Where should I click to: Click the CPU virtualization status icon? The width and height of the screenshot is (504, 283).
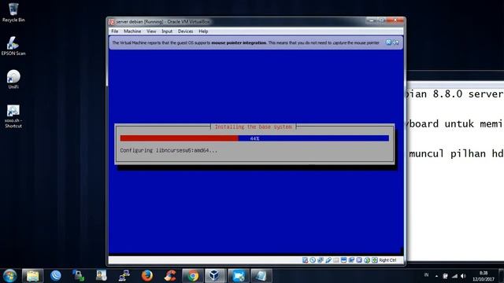(359, 260)
